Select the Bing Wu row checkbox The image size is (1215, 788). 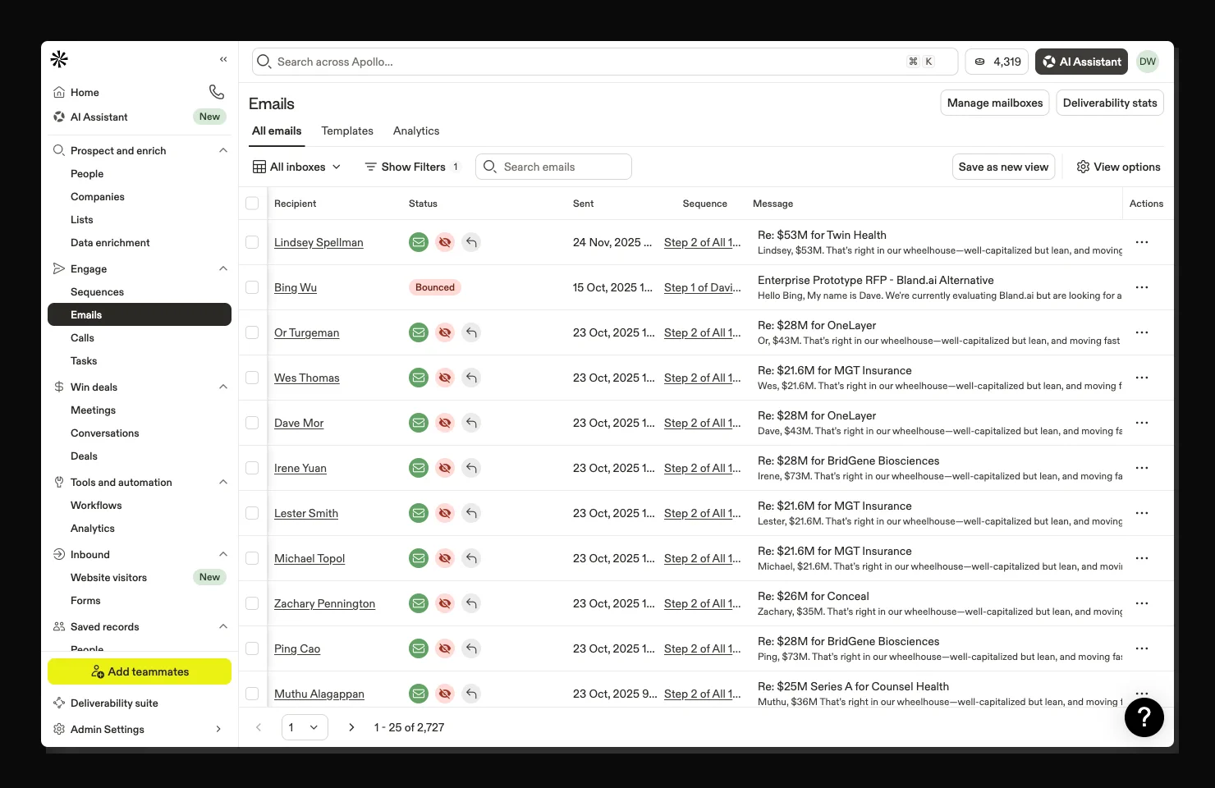[252, 287]
